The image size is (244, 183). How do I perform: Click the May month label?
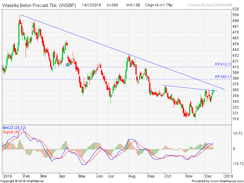point(82,176)
